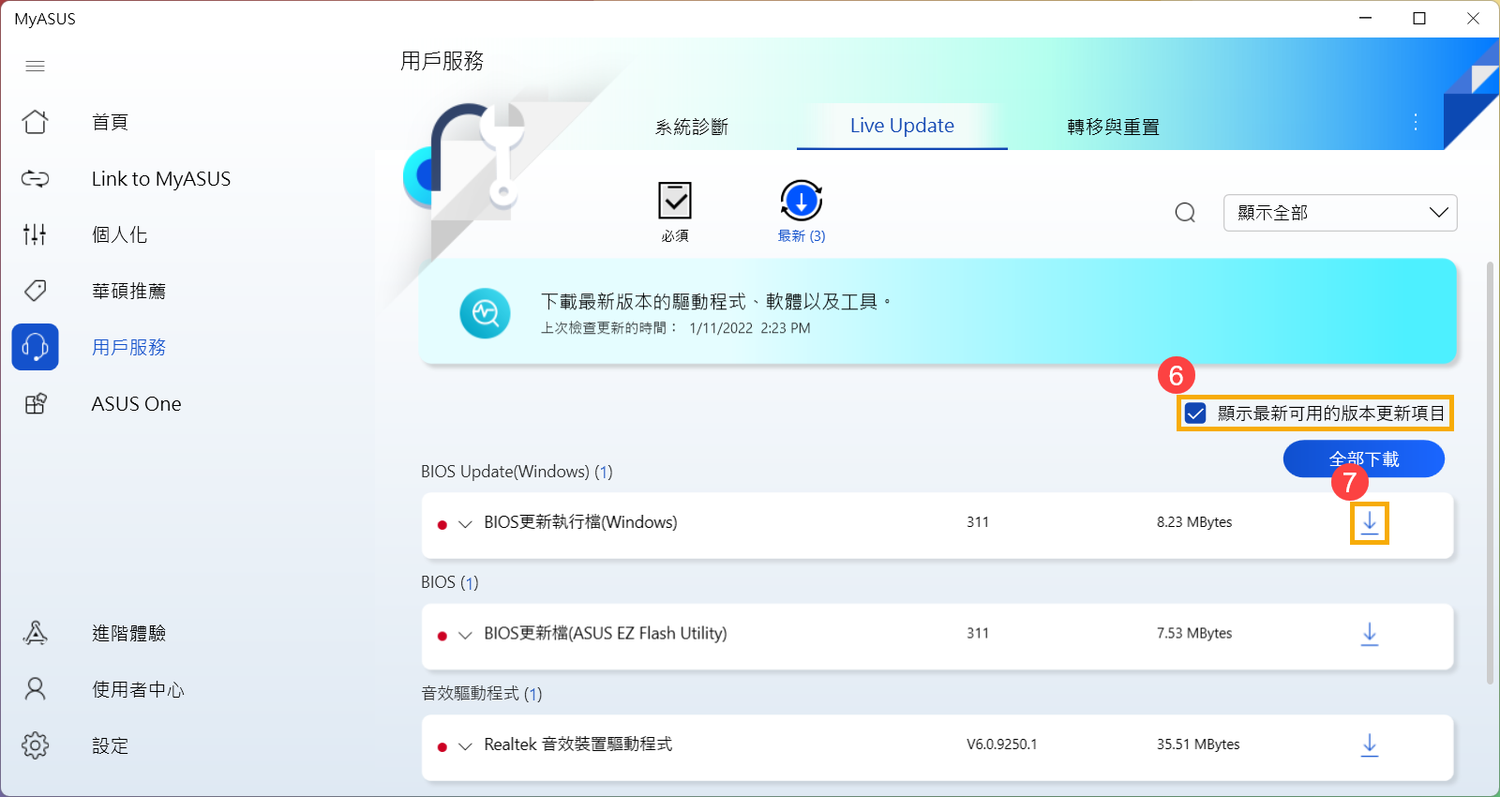Click 7.53 MBytes size text
This screenshot has width=1500, height=797.
[x=1194, y=633]
